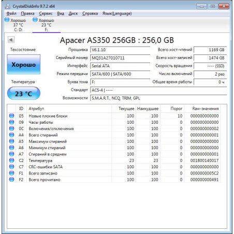
Task: Click the Порог column header
Action: click(172, 109)
